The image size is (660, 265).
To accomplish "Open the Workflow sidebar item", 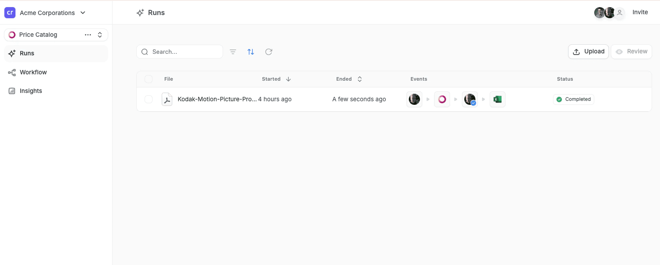I will (x=56, y=72).
